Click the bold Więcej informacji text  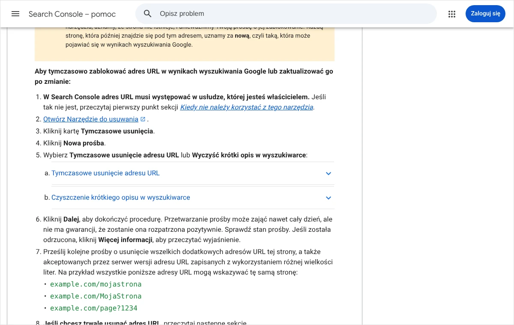click(x=126, y=240)
